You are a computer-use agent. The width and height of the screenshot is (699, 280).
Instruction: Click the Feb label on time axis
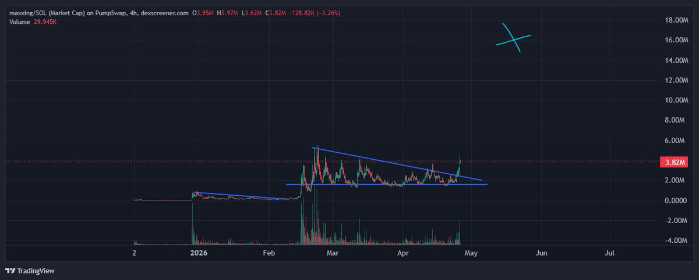[269, 253]
